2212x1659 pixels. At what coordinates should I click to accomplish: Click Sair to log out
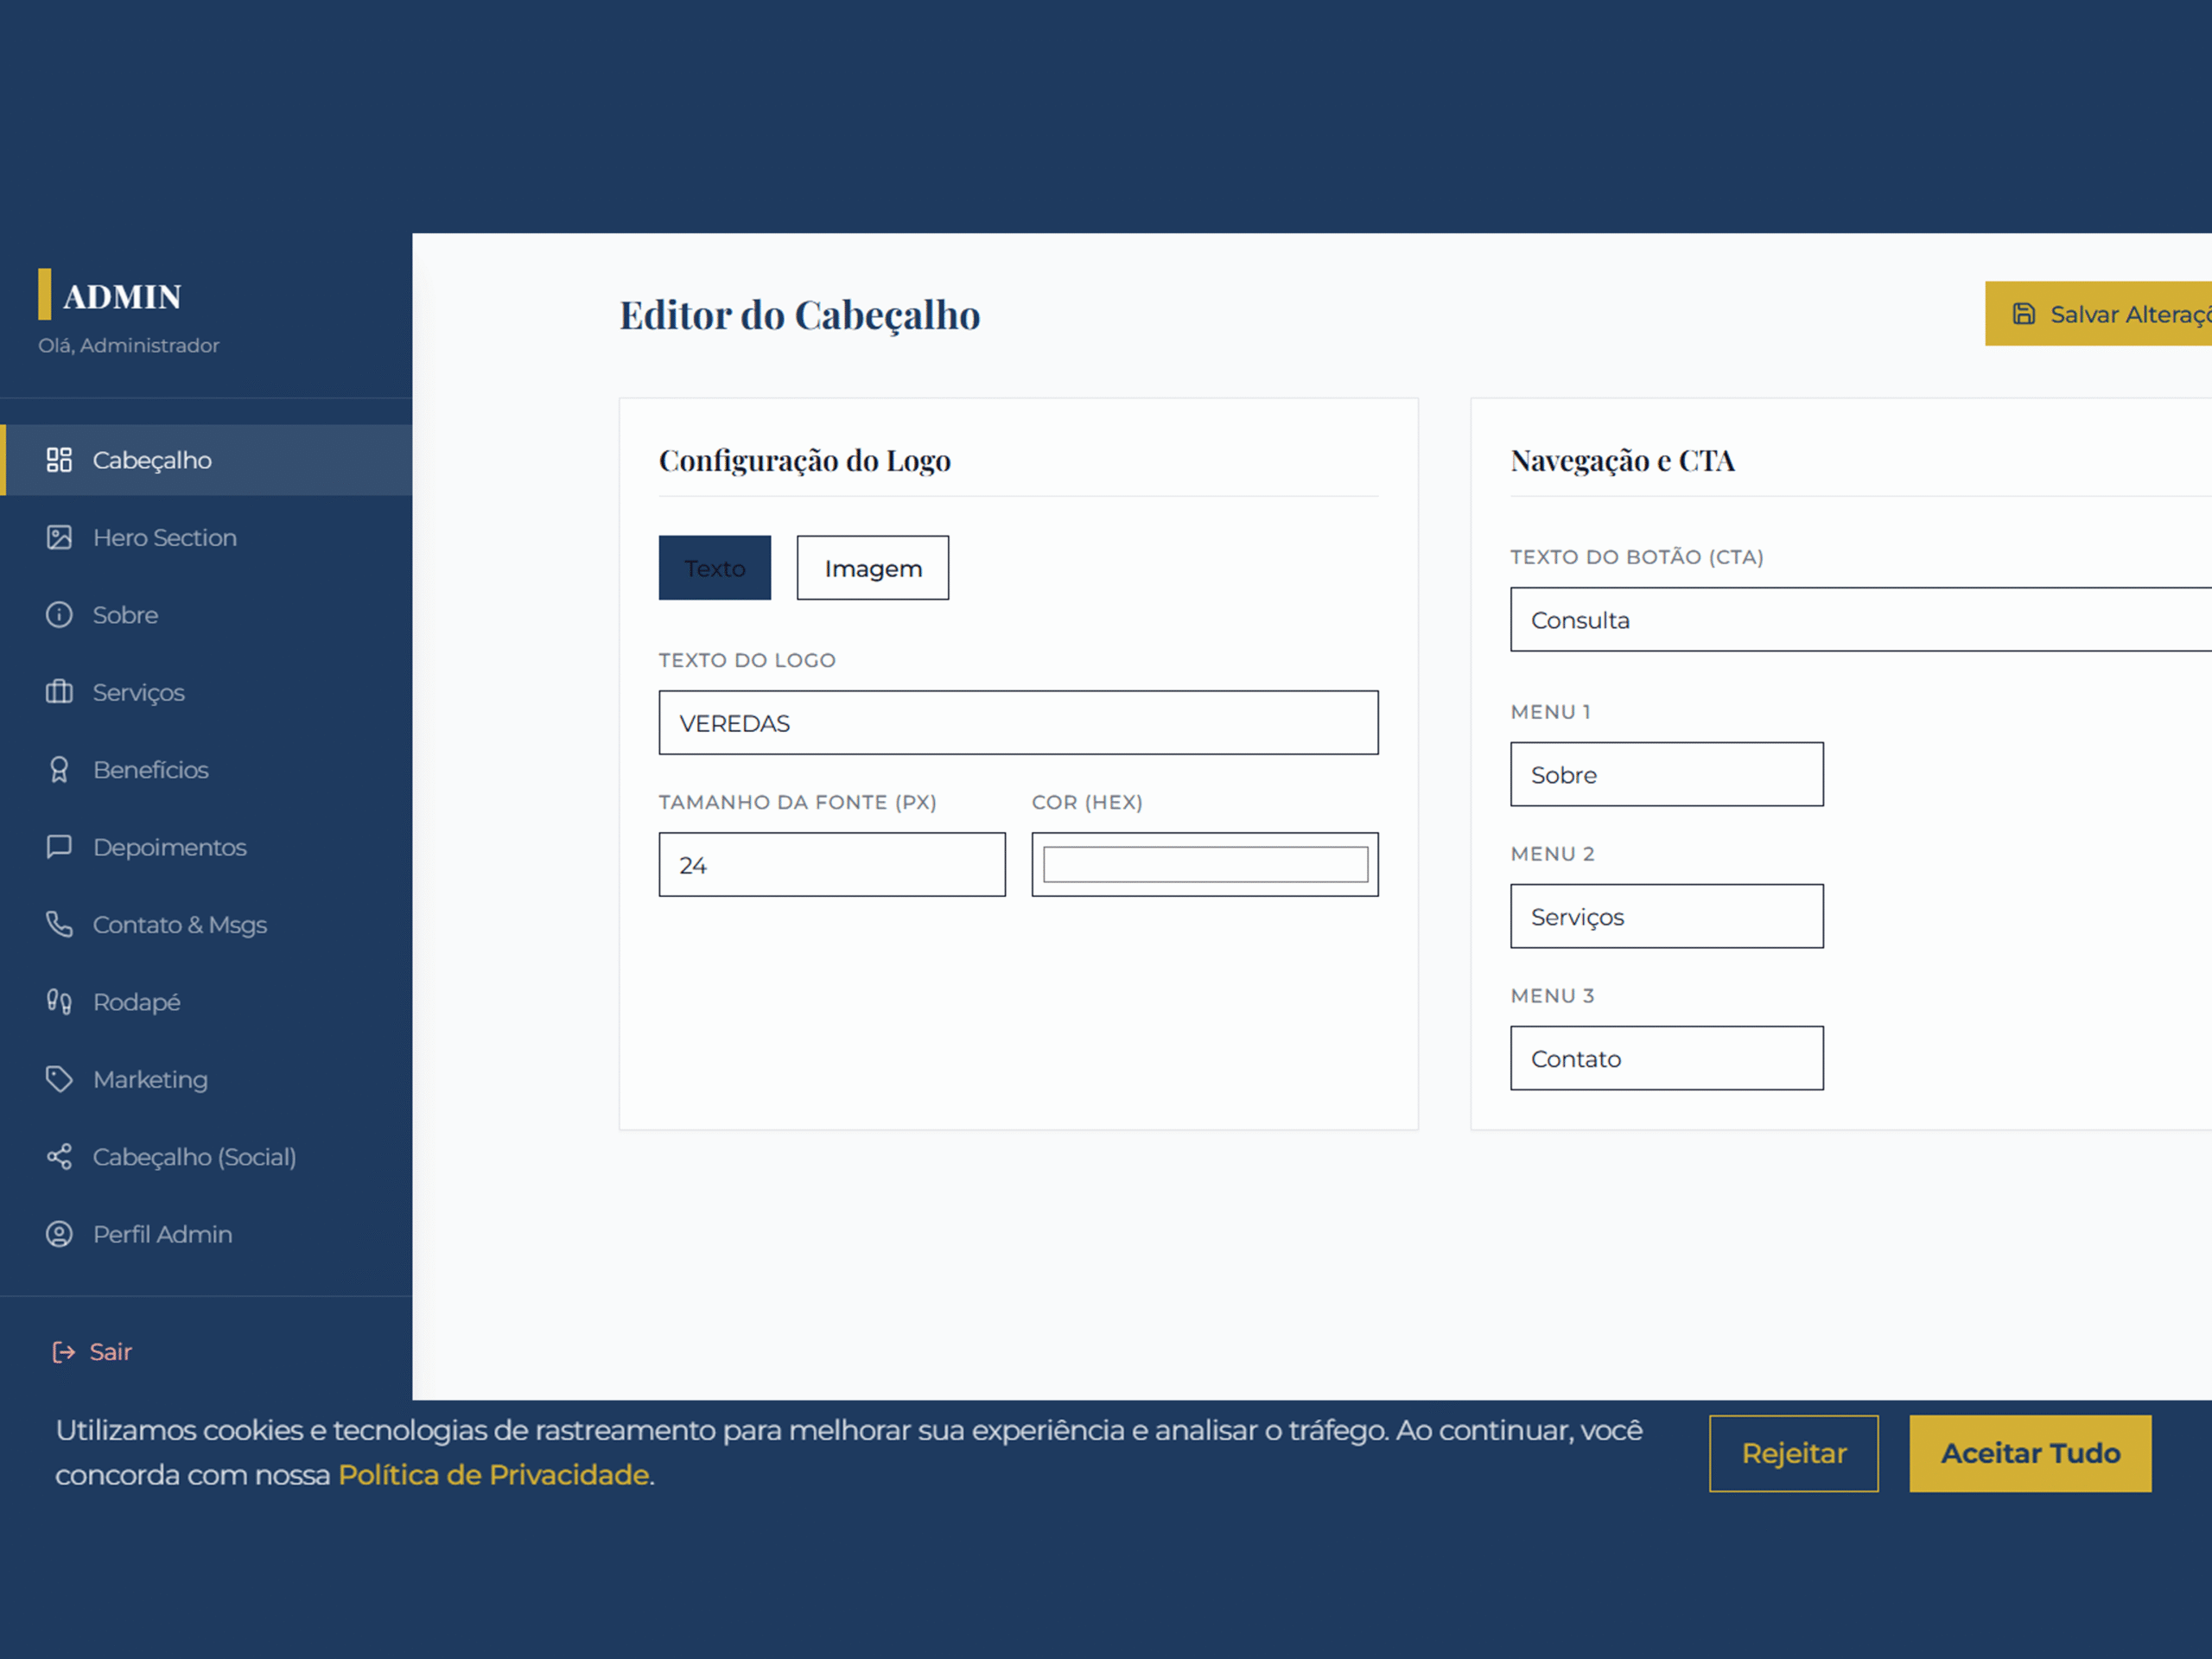[x=110, y=1352]
